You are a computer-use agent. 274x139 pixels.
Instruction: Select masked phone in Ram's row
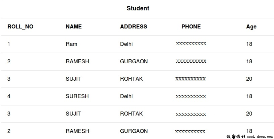coord(191,44)
